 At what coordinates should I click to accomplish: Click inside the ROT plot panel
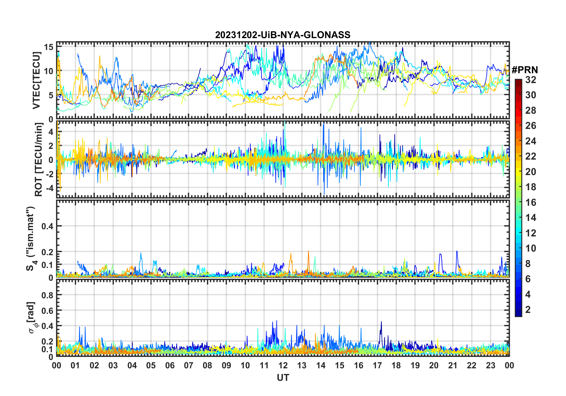click(283, 159)
